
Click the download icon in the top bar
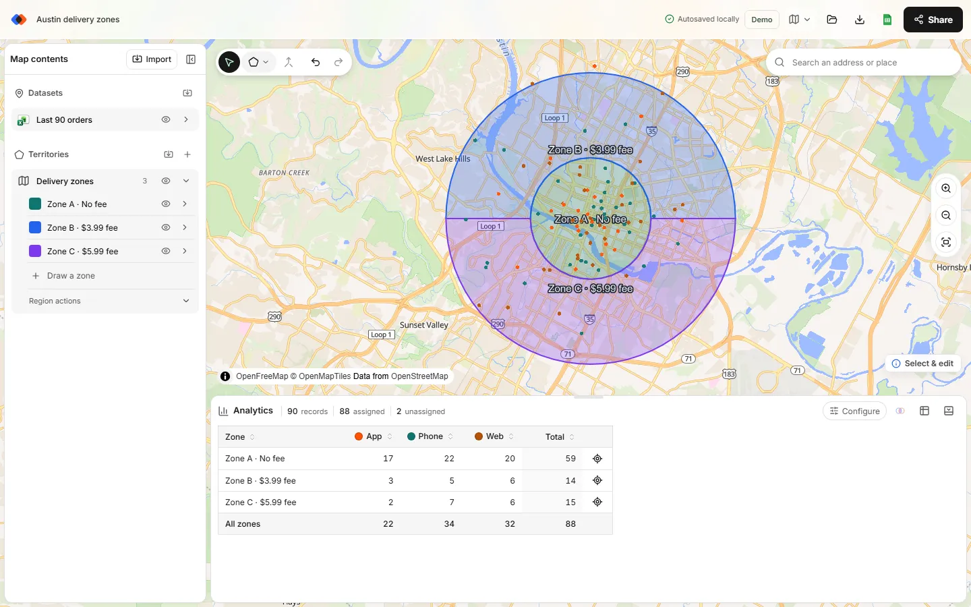pyautogui.click(x=860, y=20)
